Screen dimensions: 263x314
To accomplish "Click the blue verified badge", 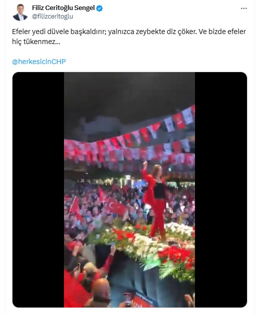I will 99,9.
